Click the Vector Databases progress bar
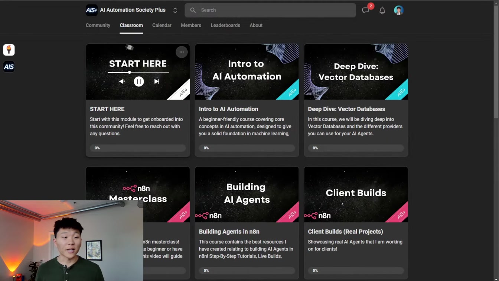This screenshot has width=499, height=281. [356, 148]
